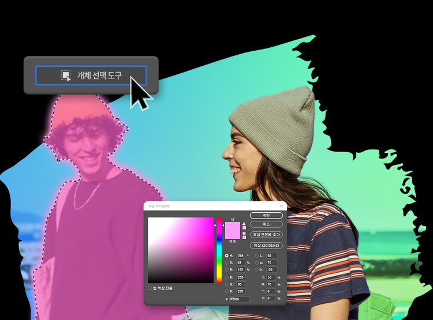Click the R value field showing 255

point(241,277)
